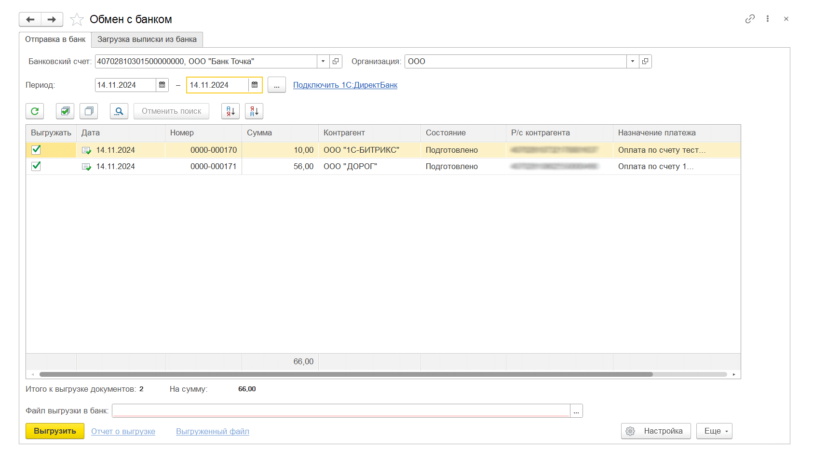Expand the Банковский счет dropdown
Screen dimensions: 813x463
(323, 62)
